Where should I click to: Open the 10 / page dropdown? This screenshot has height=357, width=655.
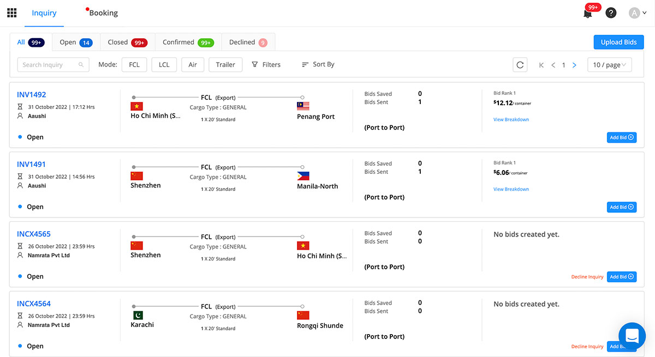point(610,65)
